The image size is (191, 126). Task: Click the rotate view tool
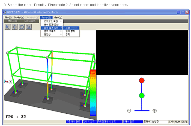(22, 27)
